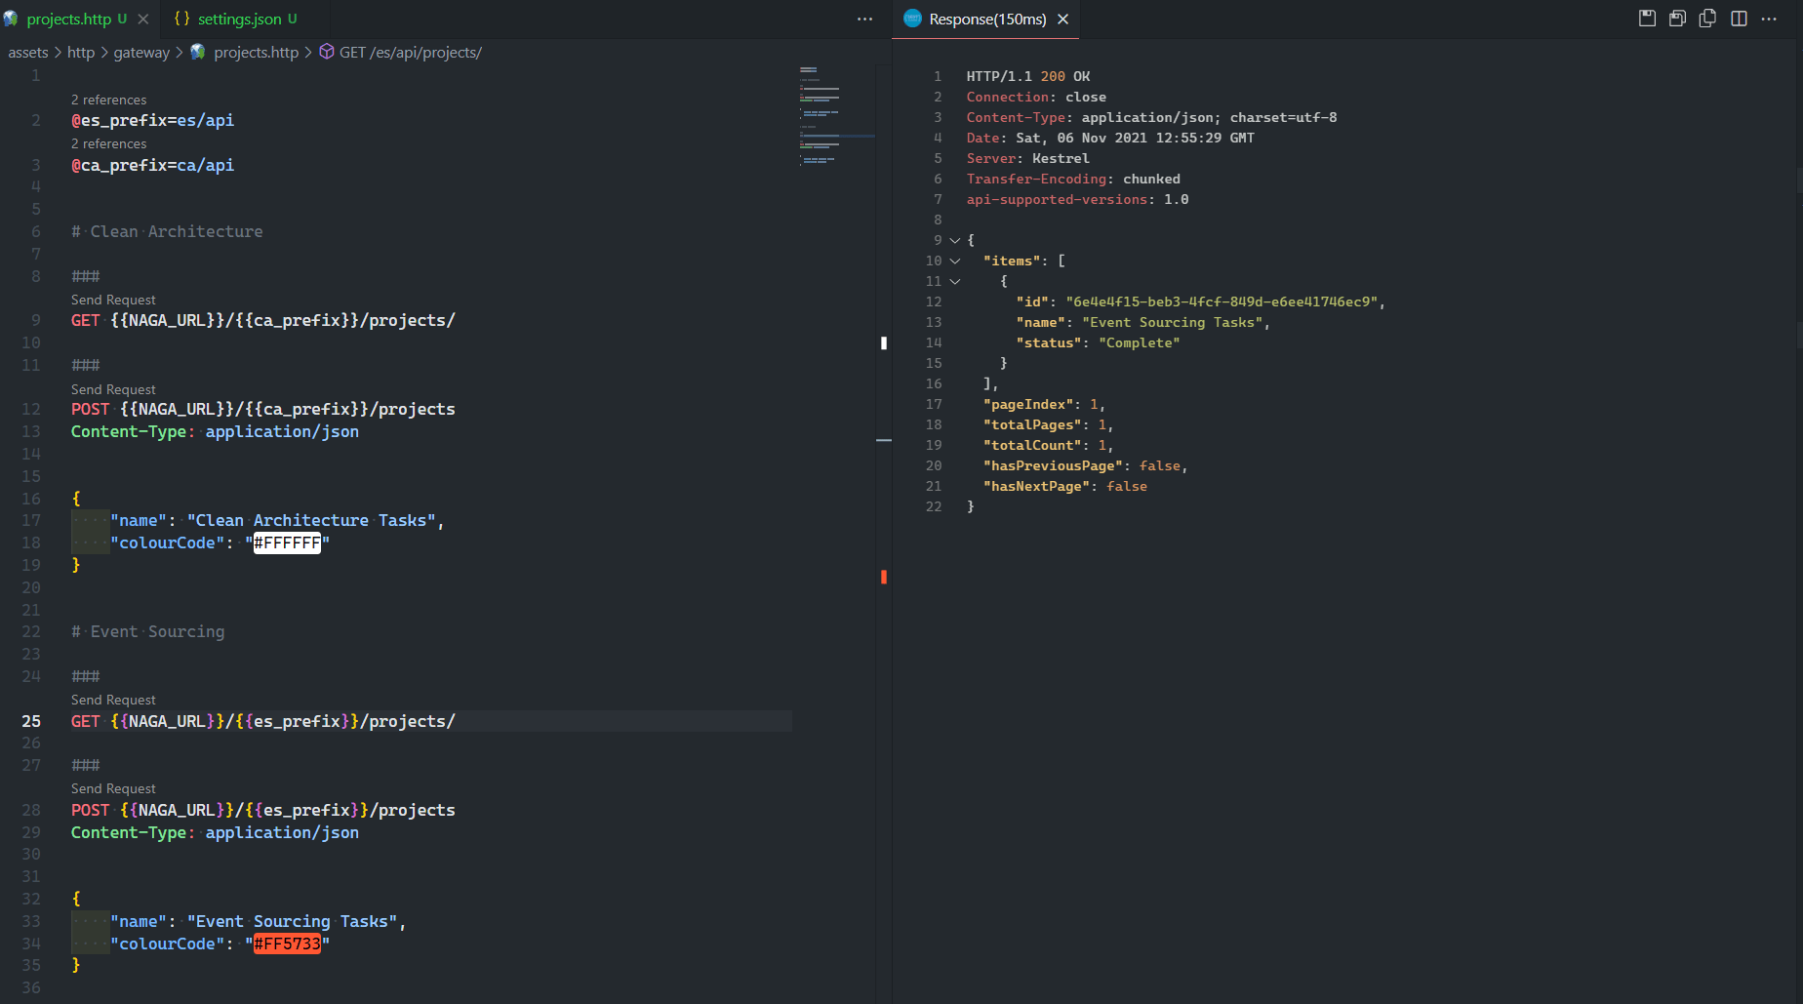1803x1004 pixels.
Task: Collapse "items" array at line 10
Action: tap(955, 261)
